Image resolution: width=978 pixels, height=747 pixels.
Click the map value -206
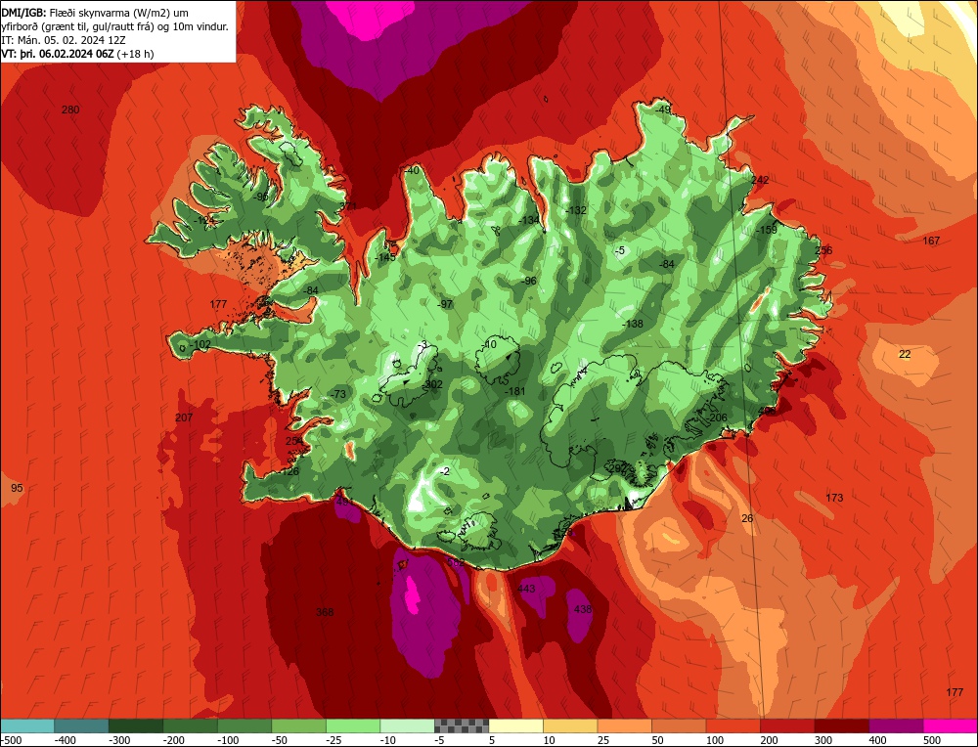click(x=717, y=417)
